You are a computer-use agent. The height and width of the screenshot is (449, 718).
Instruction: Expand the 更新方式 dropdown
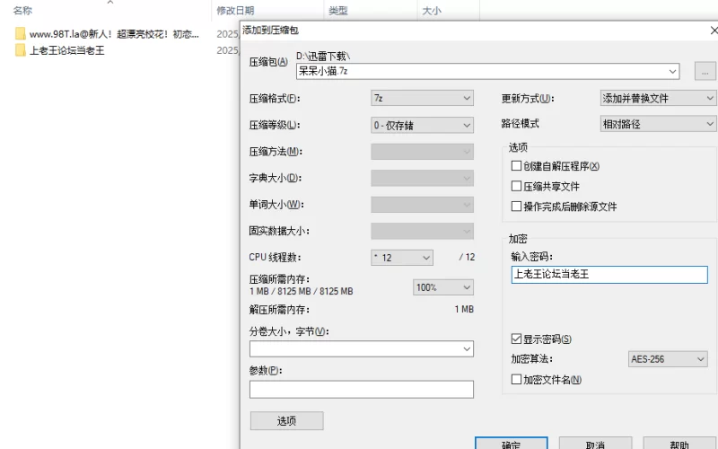point(658,98)
